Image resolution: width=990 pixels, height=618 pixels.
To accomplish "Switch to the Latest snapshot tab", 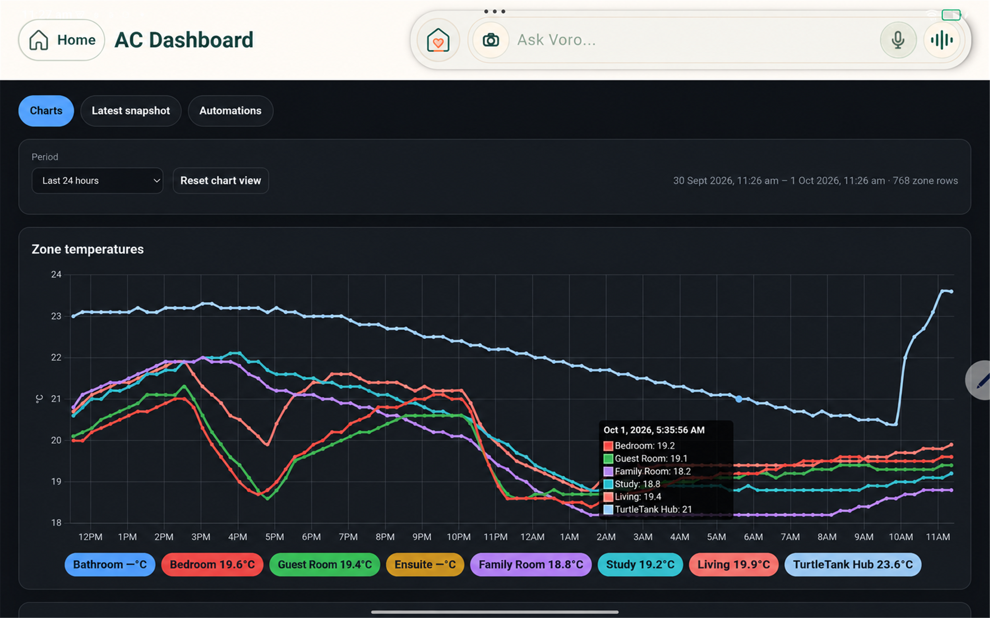I will (131, 111).
